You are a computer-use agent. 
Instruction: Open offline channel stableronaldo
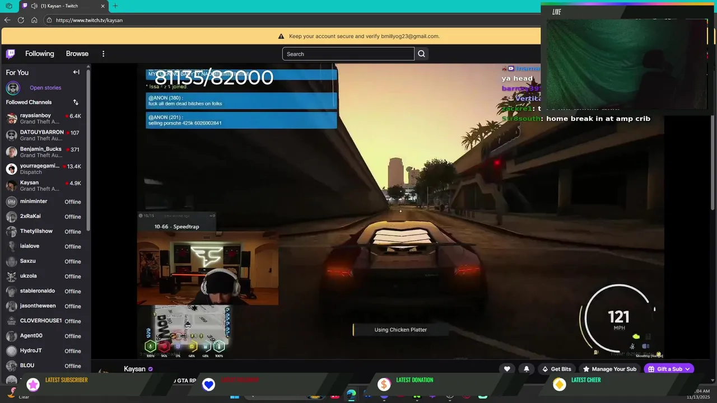point(44,291)
